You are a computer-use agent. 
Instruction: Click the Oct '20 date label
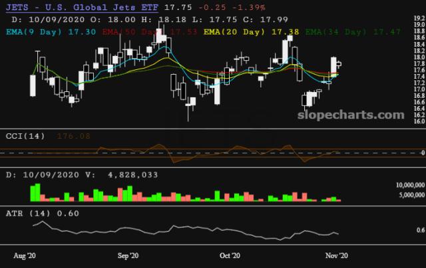[x=230, y=255]
